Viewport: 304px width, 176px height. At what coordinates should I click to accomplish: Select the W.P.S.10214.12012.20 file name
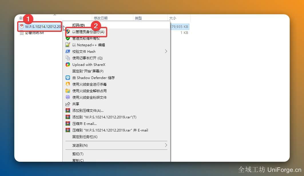pos(43,27)
